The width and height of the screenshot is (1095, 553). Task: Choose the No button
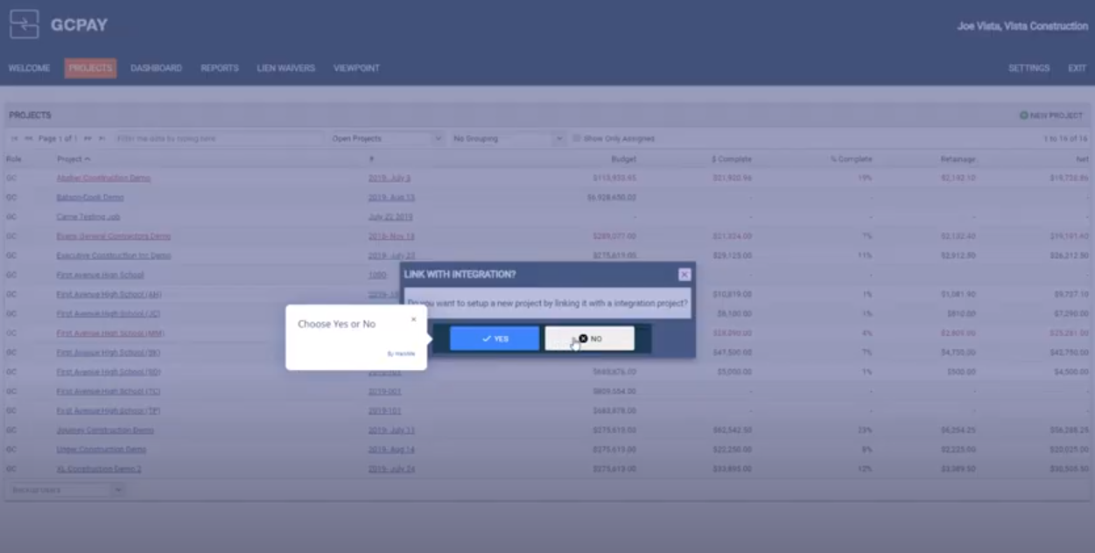click(589, 339)
